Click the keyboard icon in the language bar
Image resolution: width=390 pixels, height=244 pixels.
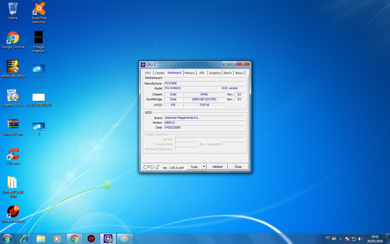pyautogui.click(x=334, y=238)
